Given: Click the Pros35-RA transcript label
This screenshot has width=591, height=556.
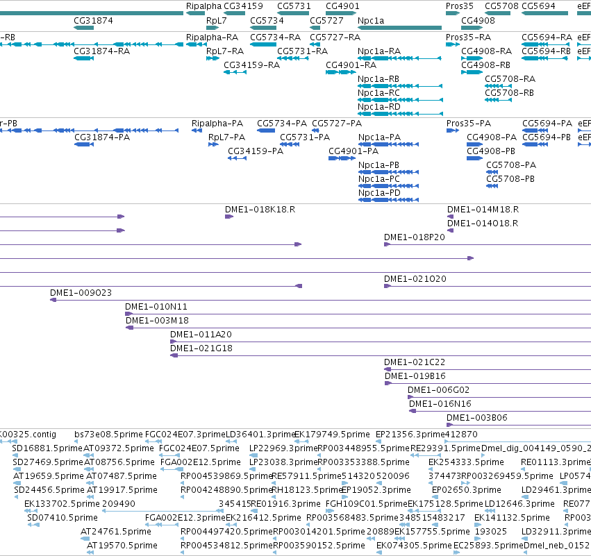Looking at the screenshot, I should tap(469, 37).
